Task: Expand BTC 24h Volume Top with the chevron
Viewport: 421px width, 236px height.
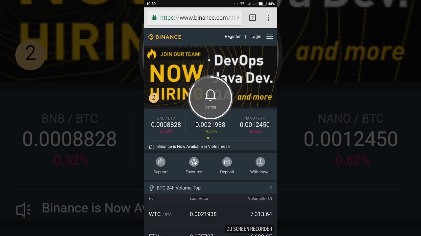Action: tap(271, 188)
